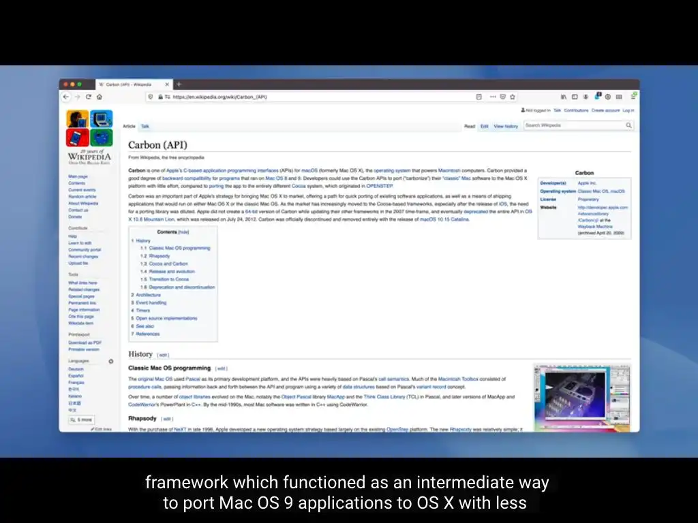Open Main page in sidebar

(x=78, y=176)
